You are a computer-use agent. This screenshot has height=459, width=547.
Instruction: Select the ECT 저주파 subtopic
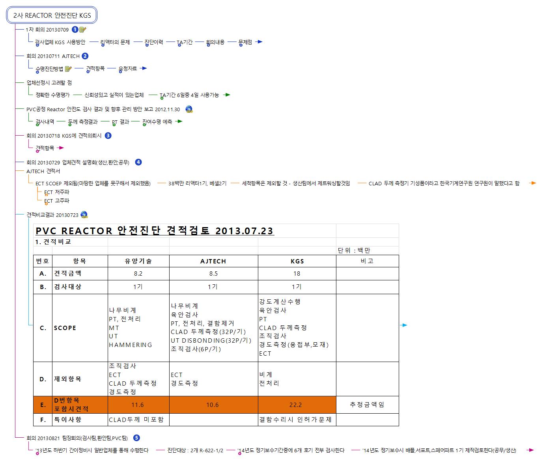tap(56, 192)
